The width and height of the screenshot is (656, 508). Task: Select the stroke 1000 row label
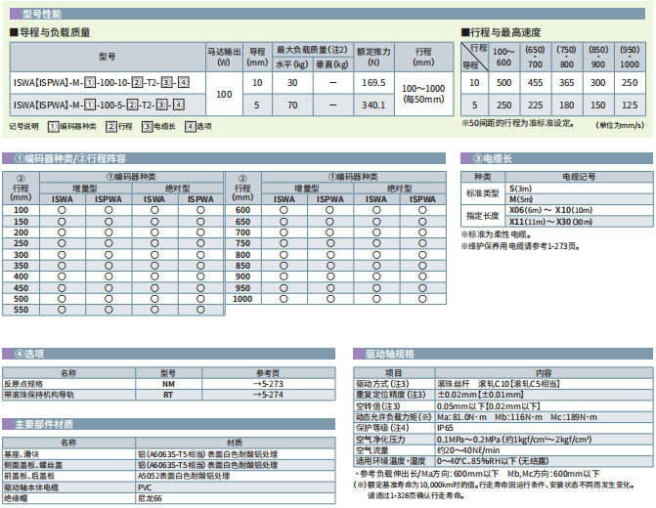pyautogui.click(x=242, y=299)
